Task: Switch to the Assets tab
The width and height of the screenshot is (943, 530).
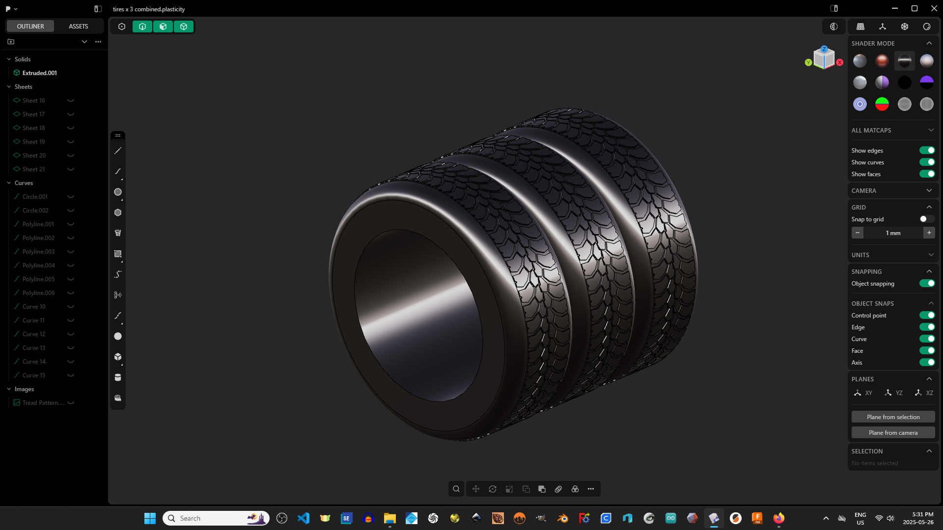Action: (x=78, y=26)
